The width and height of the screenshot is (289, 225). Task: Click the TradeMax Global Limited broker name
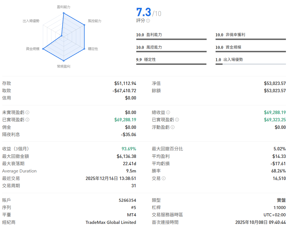coord(111,222)
